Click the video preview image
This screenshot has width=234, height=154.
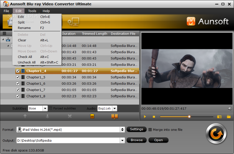pyautogui.click(x=187, y=69)
